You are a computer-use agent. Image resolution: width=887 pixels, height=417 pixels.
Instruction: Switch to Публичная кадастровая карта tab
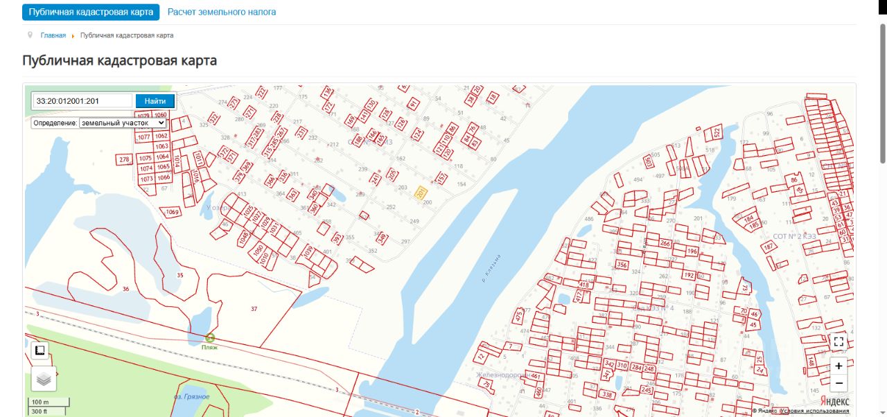[91, 12]
